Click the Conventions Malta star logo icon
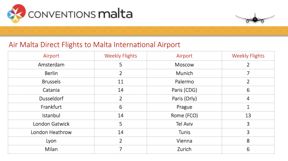The height and width of the screenshot is (161, 288). 16,13
